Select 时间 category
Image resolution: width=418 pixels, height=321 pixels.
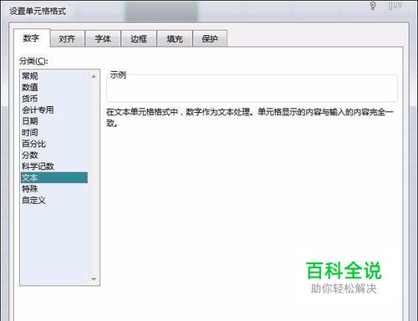(x=54, y=133)
